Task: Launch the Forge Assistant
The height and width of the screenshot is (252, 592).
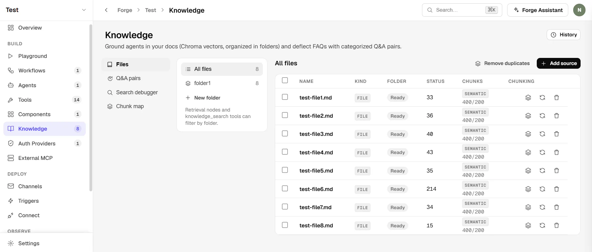Action: pos(537,10)
